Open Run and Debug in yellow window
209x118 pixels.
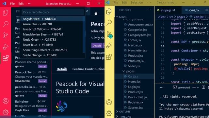pos(109,46)
